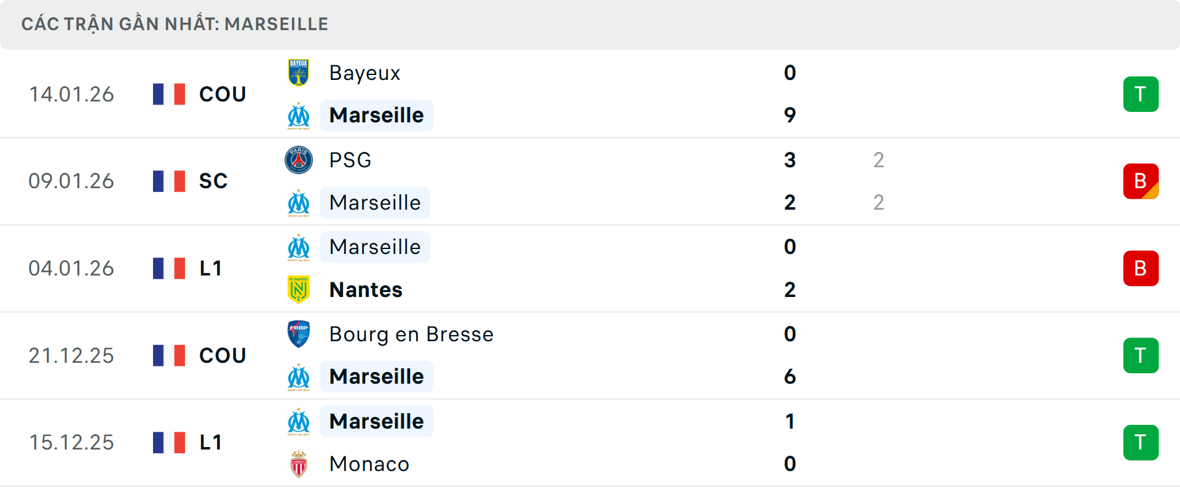Image resolution: width=1180 pixels, height=487 pixels.
Task: Click the two-tone B badge for the PSG match
Action: tap(1141, 181)
